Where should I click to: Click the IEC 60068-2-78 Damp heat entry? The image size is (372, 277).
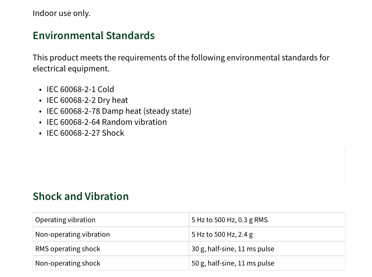point(119,111)
